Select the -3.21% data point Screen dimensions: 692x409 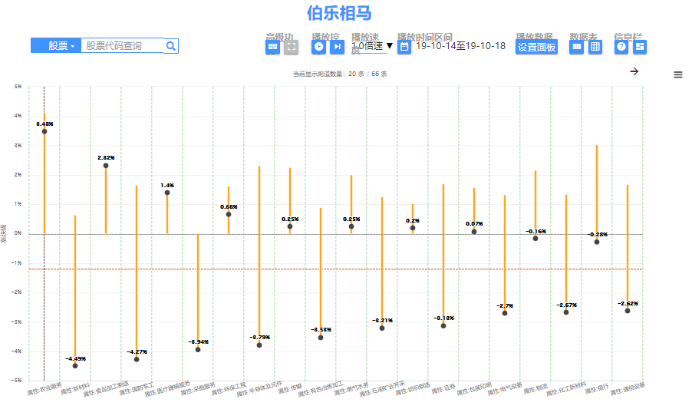[382, 328]
